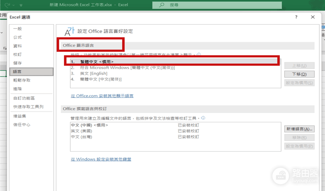Open the 儲存 options category

click(18, 63)
